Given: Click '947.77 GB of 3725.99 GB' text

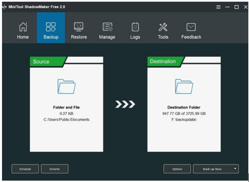Looking at the screenshot, I should pyautogui.click(x=184, y=113).
